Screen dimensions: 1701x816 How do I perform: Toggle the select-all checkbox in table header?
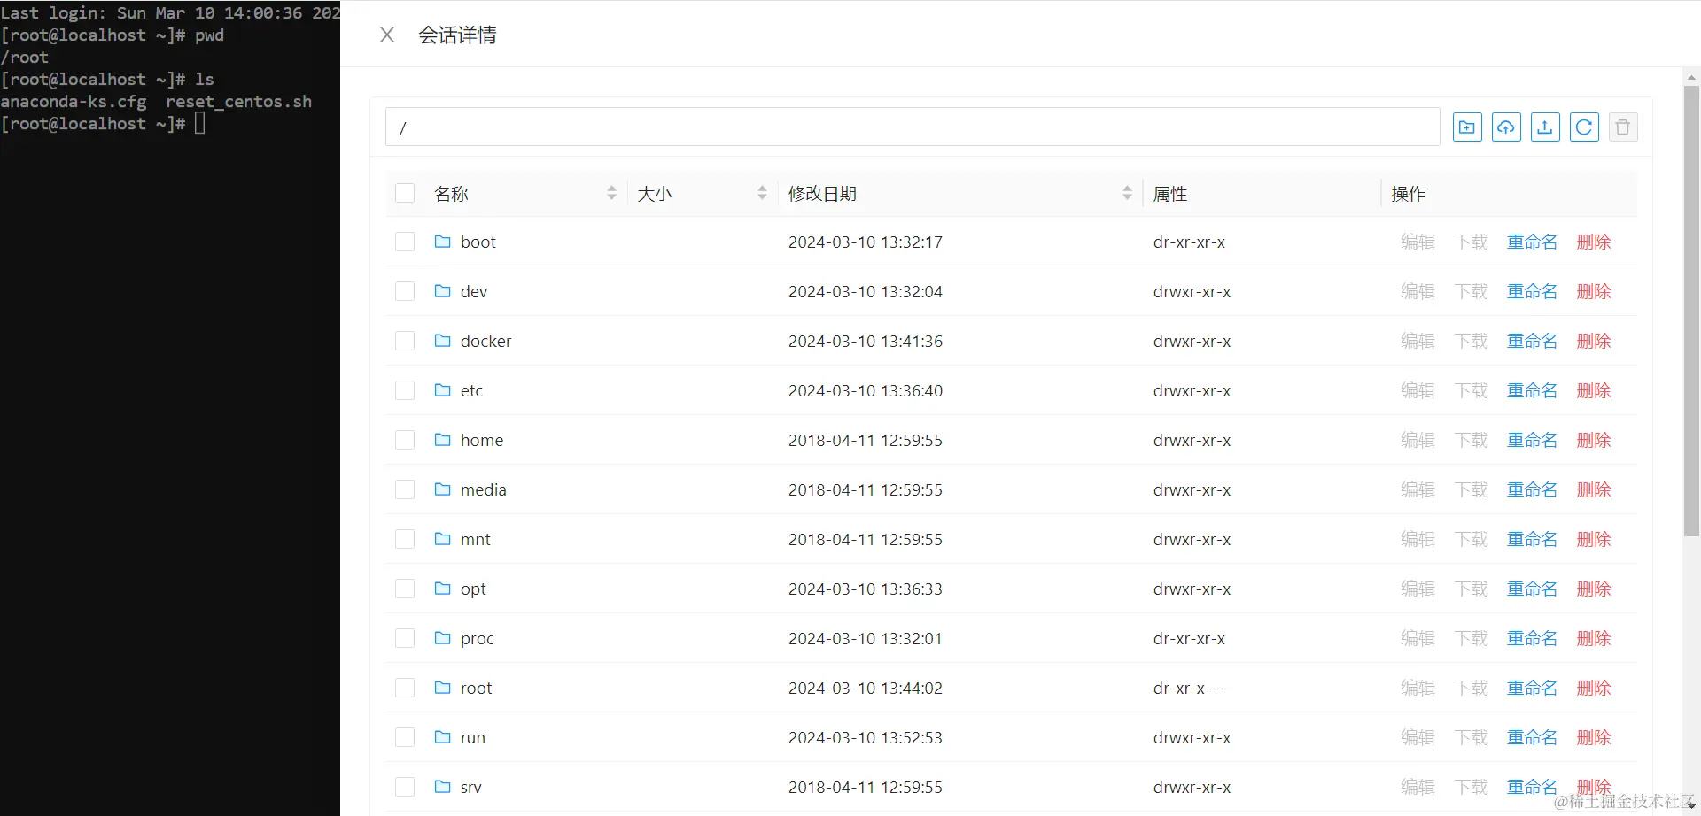tap(405, 193)
